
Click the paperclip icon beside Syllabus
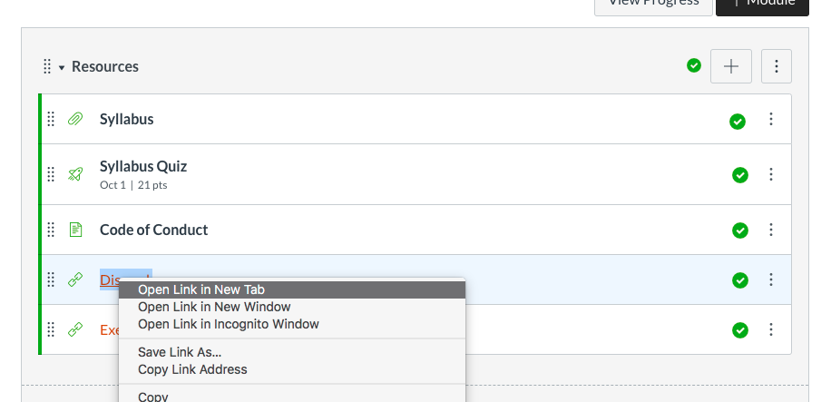click(75, 119)
